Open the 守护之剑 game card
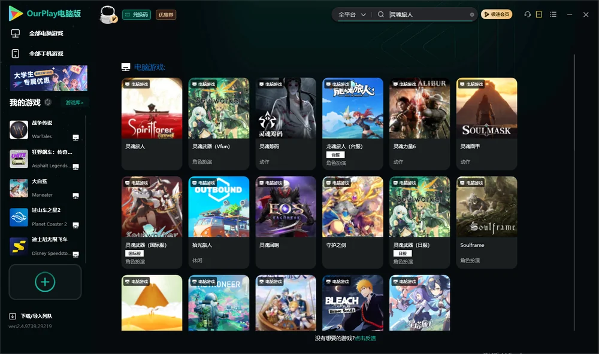599x354 pixels. tap(353, 222)
